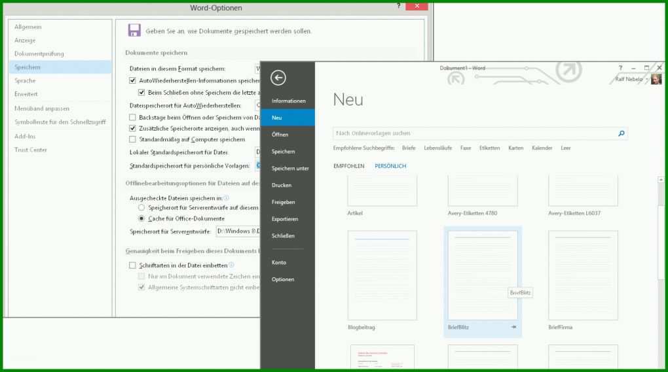
Task: Click the search magnifier icon for online templates
Action: [621, 133]
